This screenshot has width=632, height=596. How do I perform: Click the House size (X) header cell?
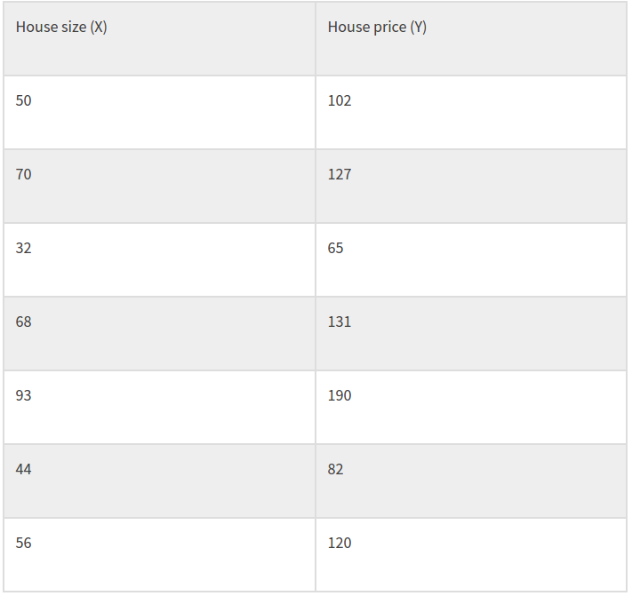61,28
